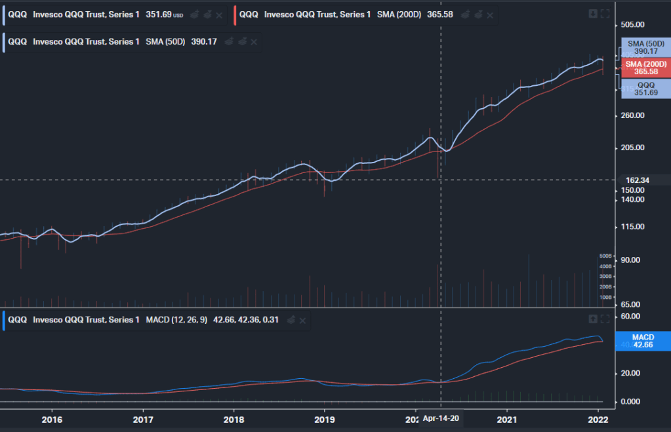This screenshot has height=432, width=671.
Task: Download the main price chart pane
Action: [x=593, y=14]
